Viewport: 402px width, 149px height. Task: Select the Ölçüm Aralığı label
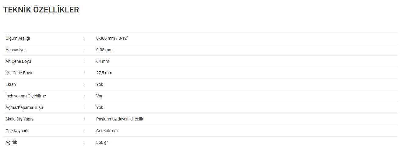pyautogui.click(x=18, y=39)
